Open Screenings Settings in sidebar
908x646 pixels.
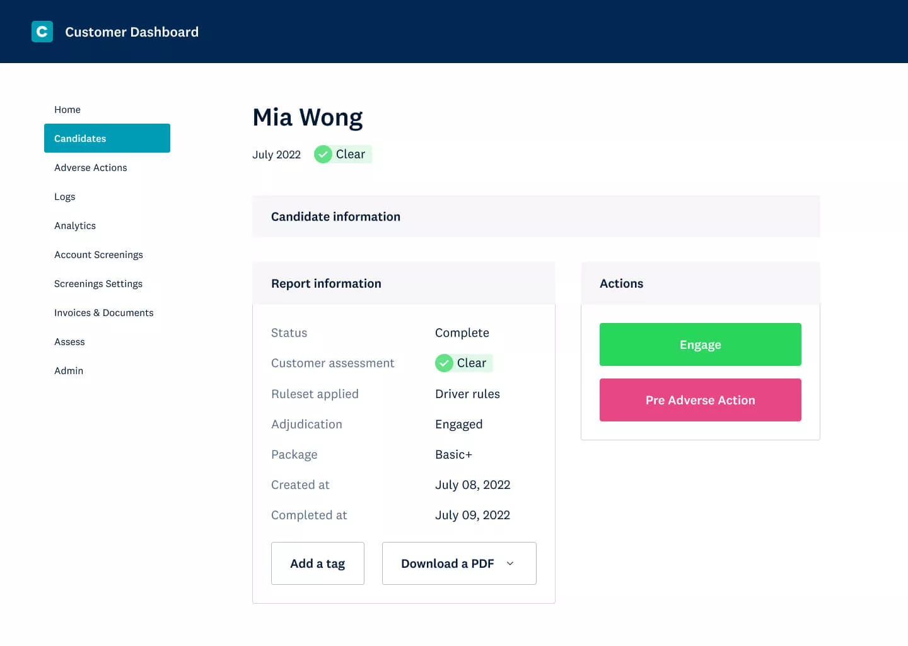tap(98, 283)
